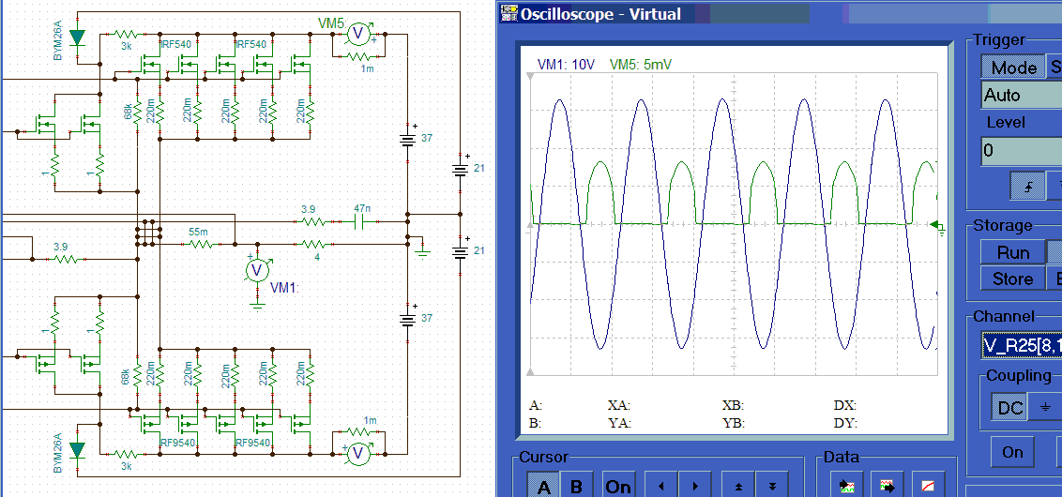Open the trigger mode Auto dropdown

click(x=1022, y=95)
